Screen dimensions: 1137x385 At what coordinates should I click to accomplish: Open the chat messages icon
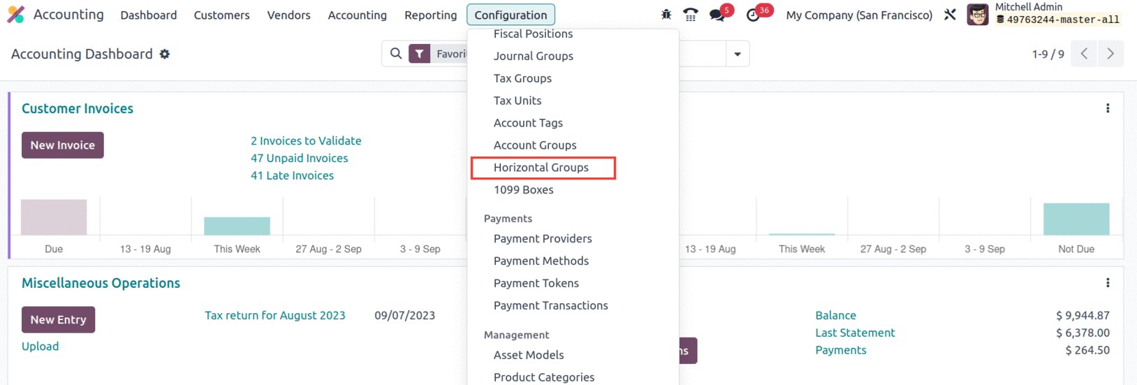[717, 15]
